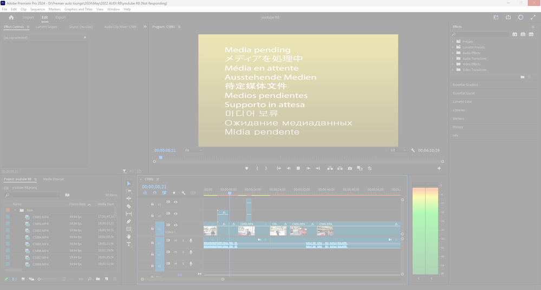Expand Video Transitions folder
This screenshot has height=290, width=541.
coord(453,70)
